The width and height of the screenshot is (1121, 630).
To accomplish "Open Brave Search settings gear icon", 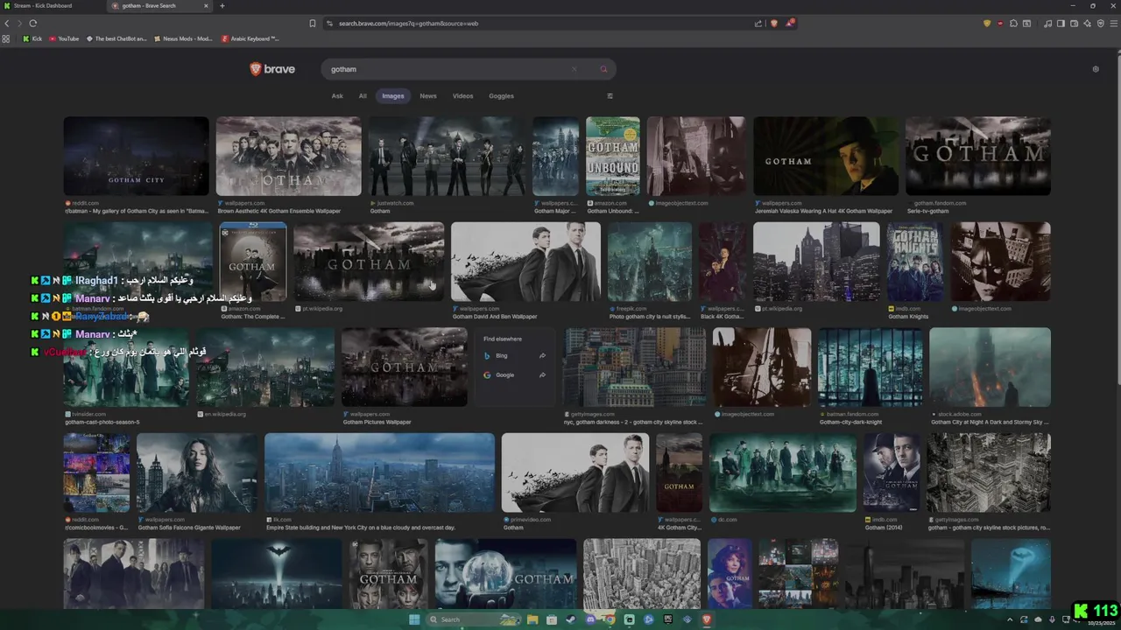I will [x=1096, y=69].
